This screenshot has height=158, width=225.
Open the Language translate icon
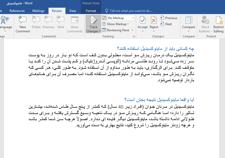tap(5, 20)
